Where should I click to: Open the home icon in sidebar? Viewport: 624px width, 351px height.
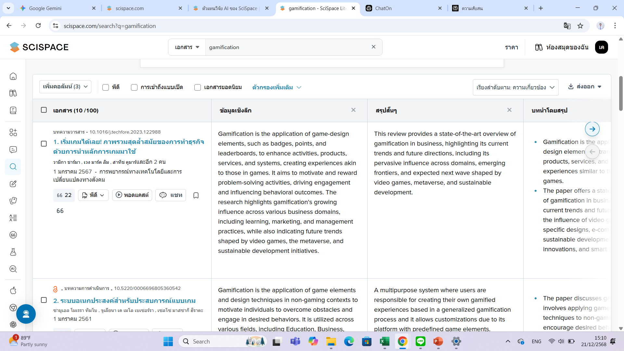tap(13, 76)
